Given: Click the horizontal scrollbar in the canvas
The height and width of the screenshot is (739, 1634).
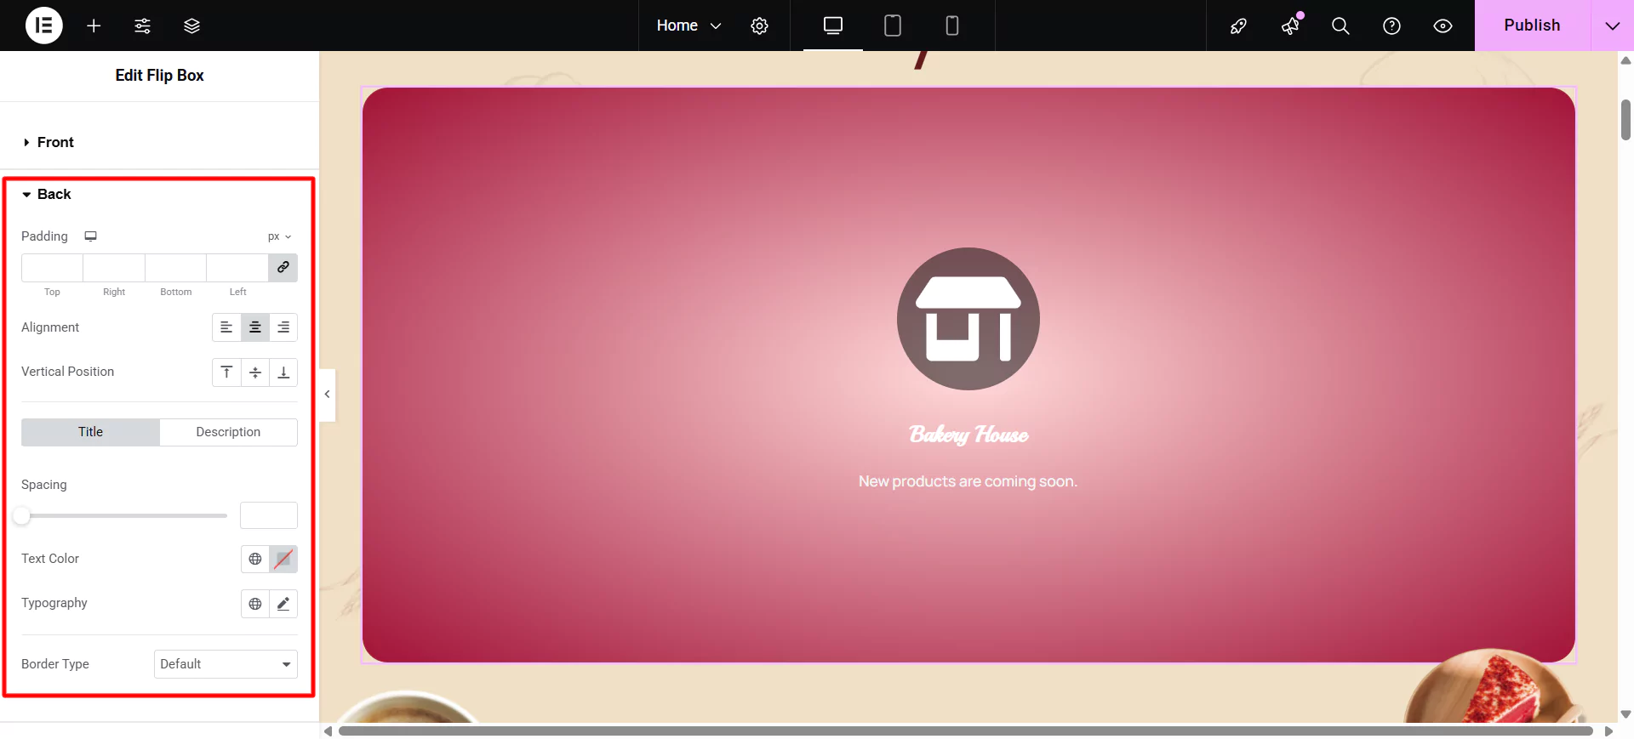Looking at the screenshot, I should pyautogui.click(x=966, y=731).
